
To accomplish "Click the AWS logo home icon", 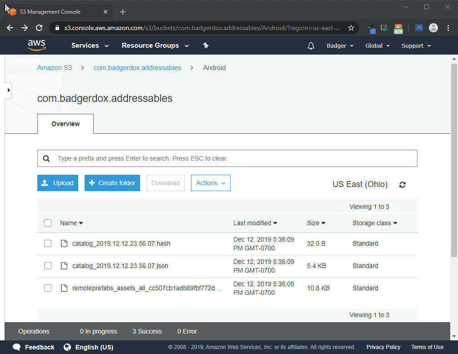I will [36, 46].
